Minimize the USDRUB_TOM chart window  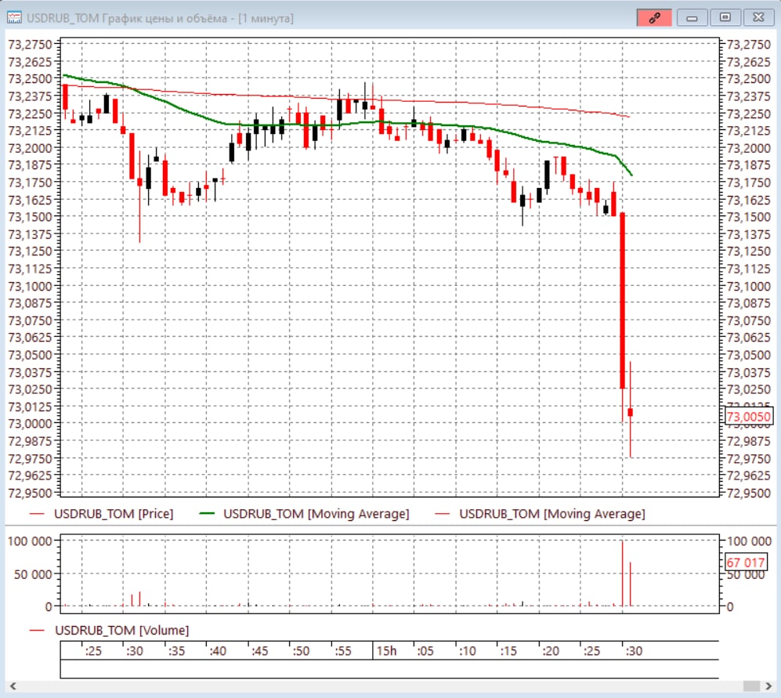tap(692, 18)
